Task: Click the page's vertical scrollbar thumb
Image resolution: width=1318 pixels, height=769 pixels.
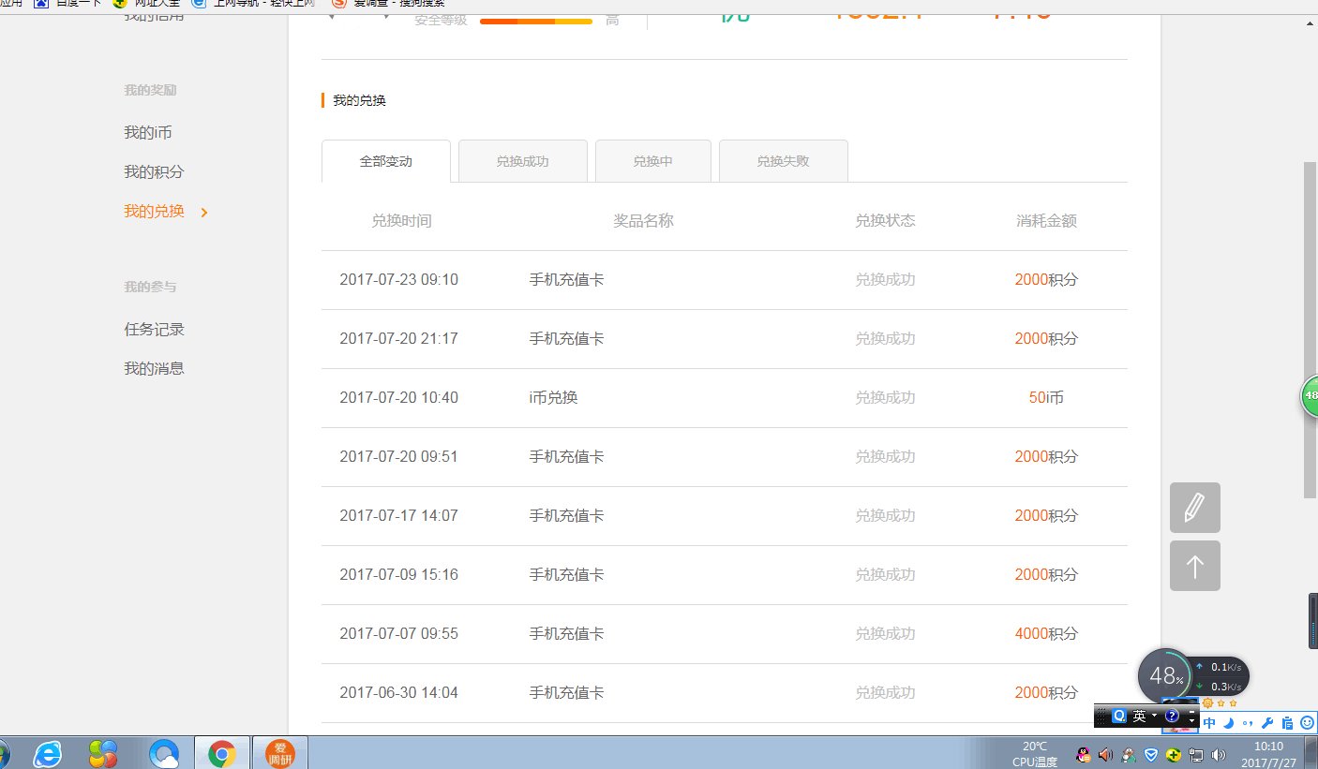Action: click(x=1310, y=328)
